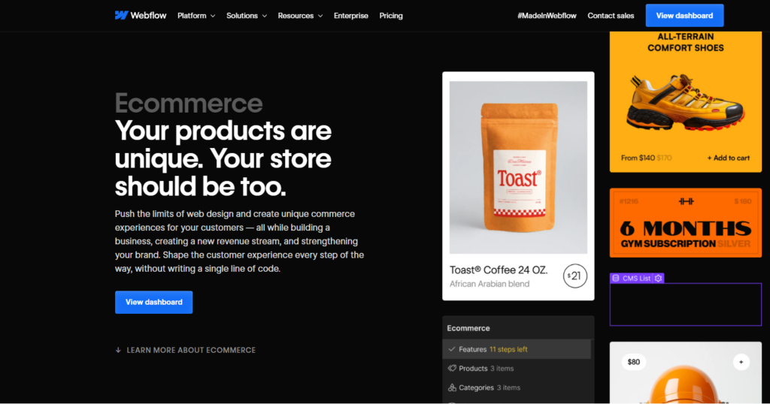Open Products row in Ecommerce panel
This screenshot has width=770, height=404.
(x=517, y=368)
